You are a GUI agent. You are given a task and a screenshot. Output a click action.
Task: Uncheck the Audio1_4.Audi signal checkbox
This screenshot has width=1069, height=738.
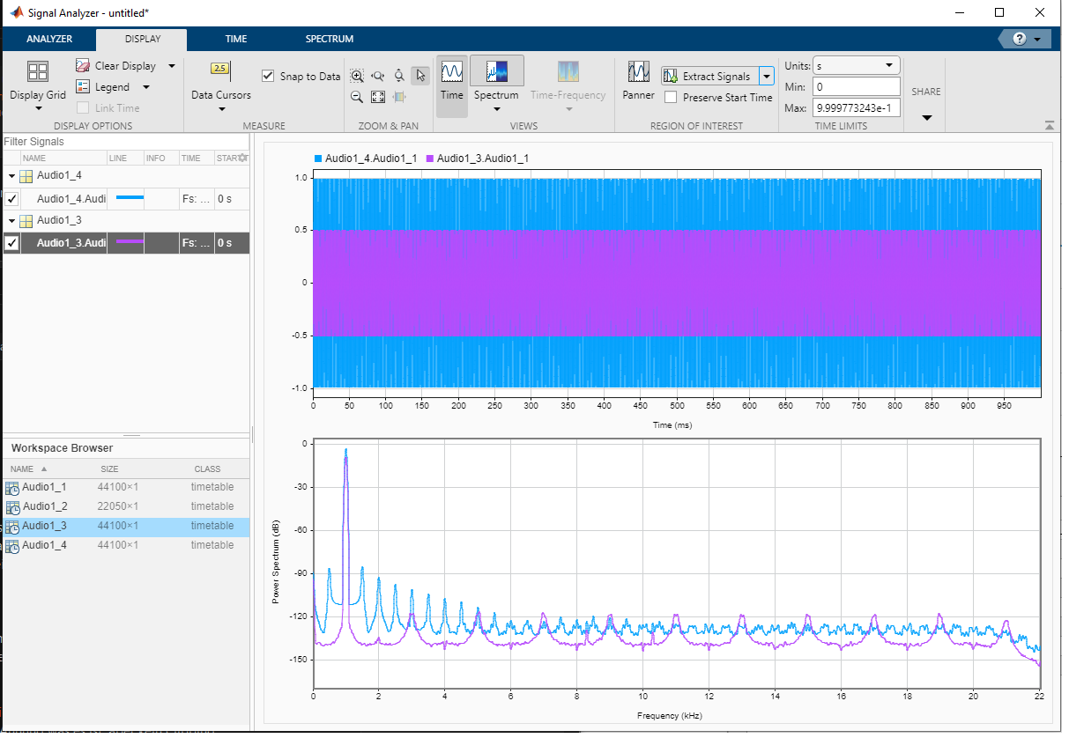pos(11,199)
